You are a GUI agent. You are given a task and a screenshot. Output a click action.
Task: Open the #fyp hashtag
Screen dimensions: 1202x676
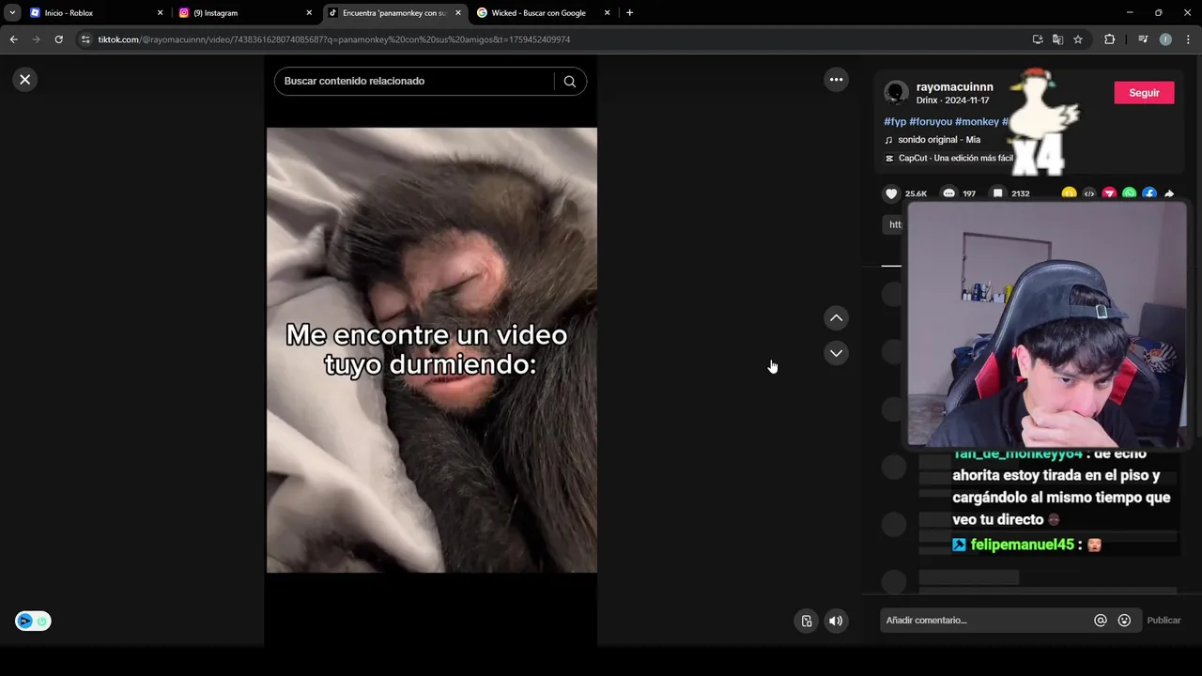click(895, 122)
